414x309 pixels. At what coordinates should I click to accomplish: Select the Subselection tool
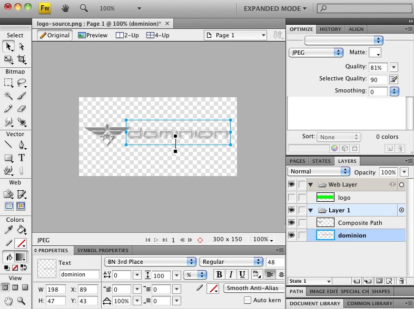22,47
